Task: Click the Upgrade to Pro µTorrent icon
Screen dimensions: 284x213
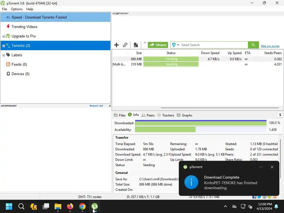Action: [x=8, y=36]
